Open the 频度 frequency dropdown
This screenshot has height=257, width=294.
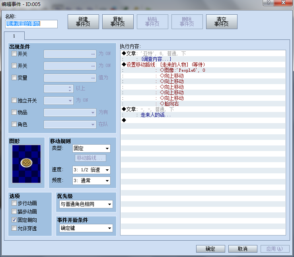coord(92,180)
